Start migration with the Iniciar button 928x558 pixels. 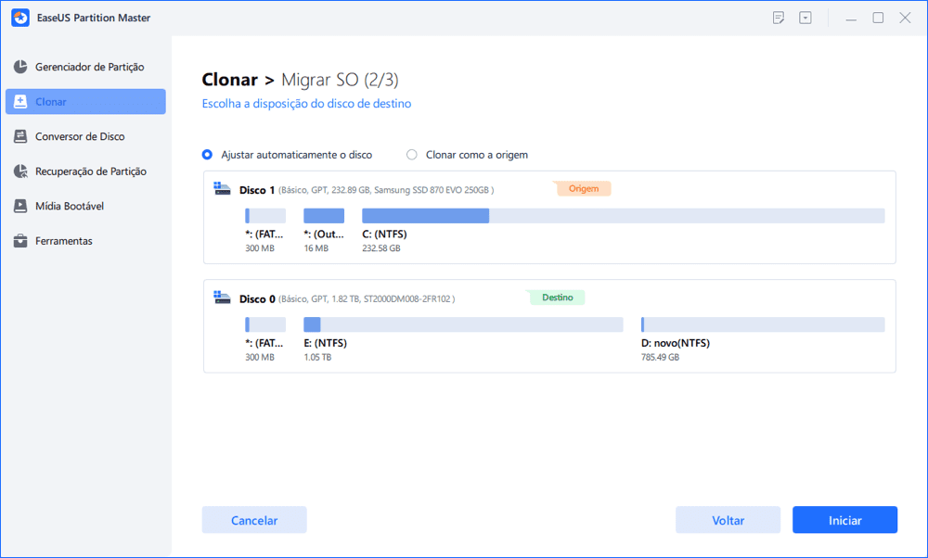point(845,520)
